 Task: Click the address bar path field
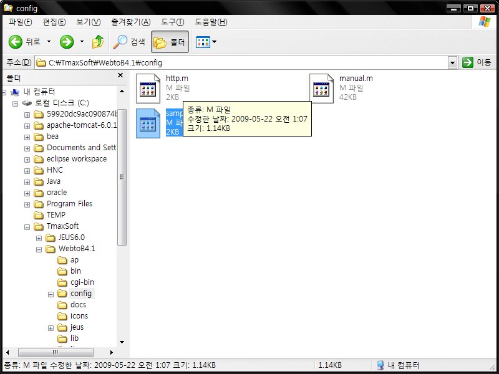point(241,63)
